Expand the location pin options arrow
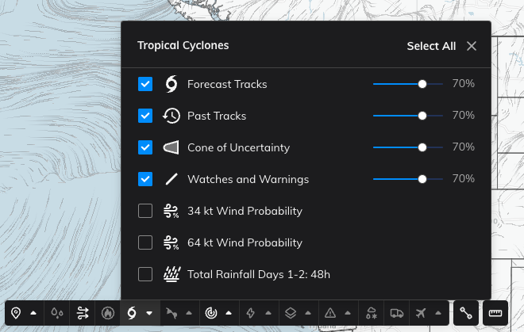The width and height of the screenshot is (524, 332). (x=33, y=313)
